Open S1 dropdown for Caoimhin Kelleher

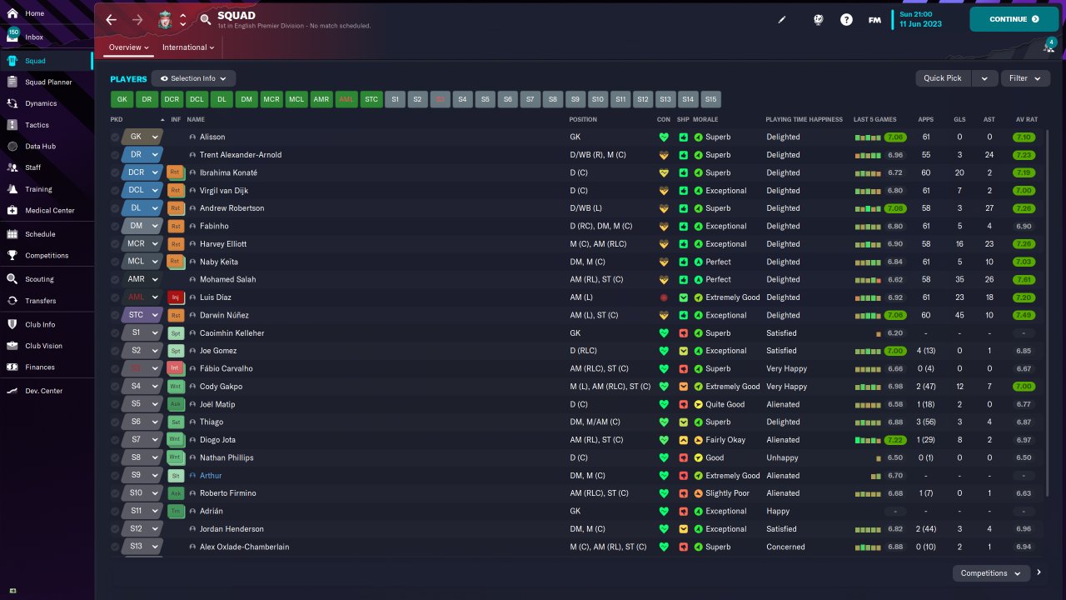pyautogui.click(x=141, y=333)
